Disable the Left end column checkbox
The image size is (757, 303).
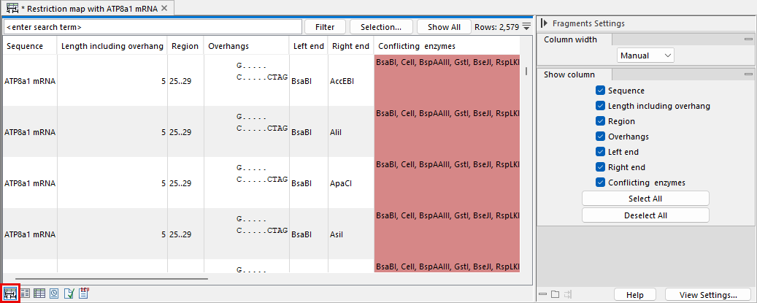tap(601, 152)
